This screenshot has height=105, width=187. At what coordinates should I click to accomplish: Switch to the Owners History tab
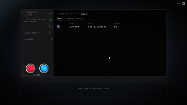[x=75, y=19]
